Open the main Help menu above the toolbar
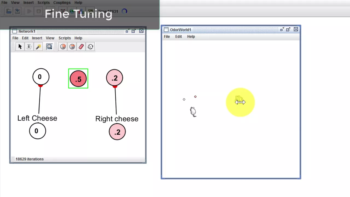This screenshot has height=197, width=350. 78,2
